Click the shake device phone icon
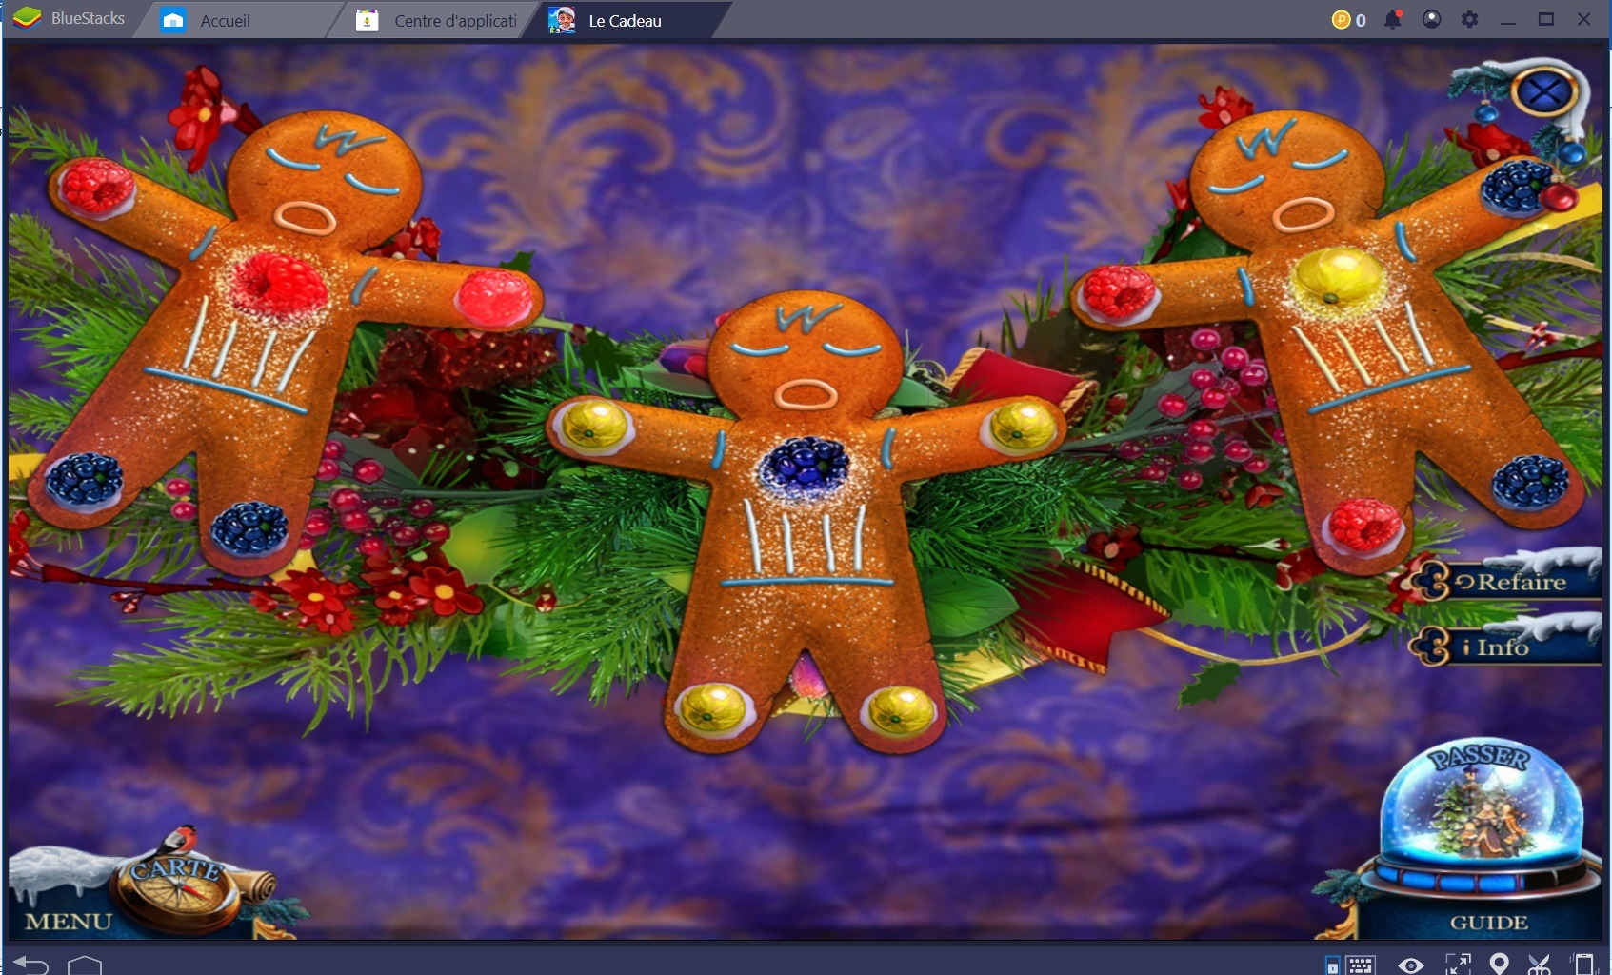 [x=1583, y=964]
